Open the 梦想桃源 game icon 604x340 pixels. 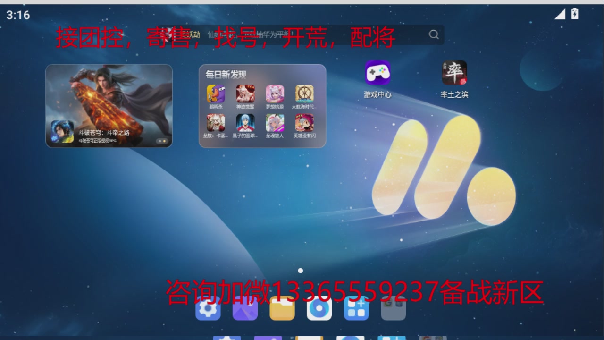(275, 94)
